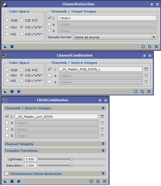
Task: Click LRGBCombination track view square icon
Action: click(x=92, y=181)
